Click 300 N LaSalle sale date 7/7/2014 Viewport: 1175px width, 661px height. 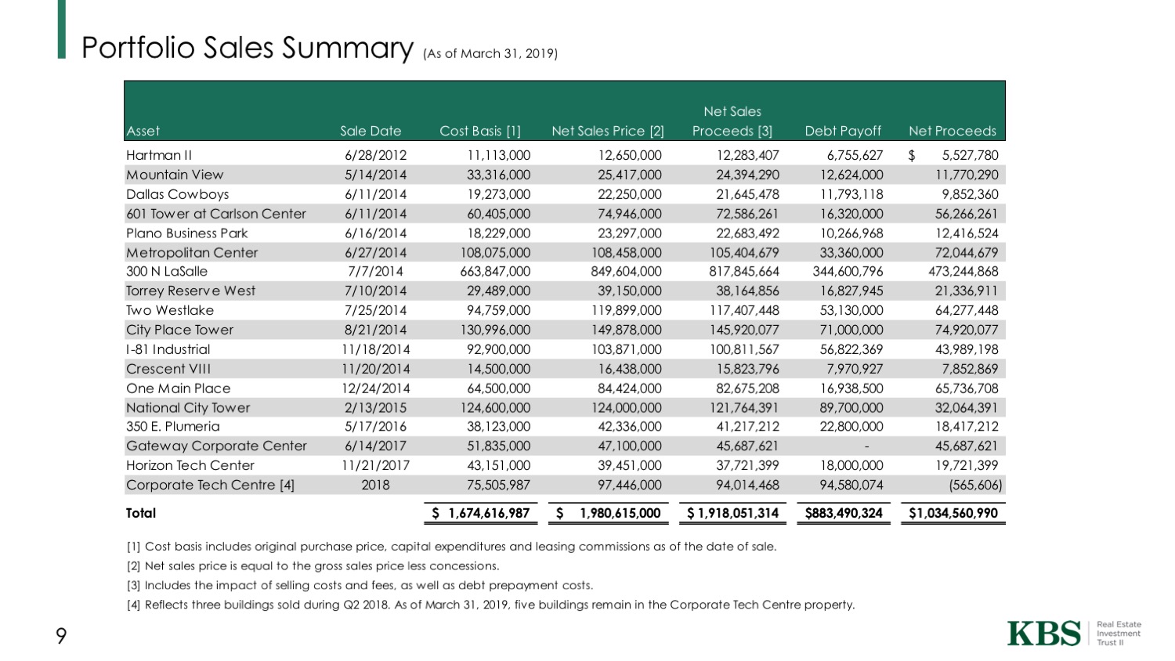tap(376, 271)
